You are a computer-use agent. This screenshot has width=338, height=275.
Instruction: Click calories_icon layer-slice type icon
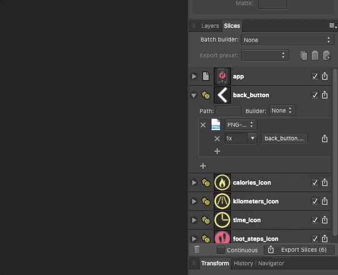point(206,182)
